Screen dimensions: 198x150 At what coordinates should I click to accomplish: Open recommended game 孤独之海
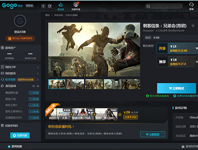click(x=10, y=99)
